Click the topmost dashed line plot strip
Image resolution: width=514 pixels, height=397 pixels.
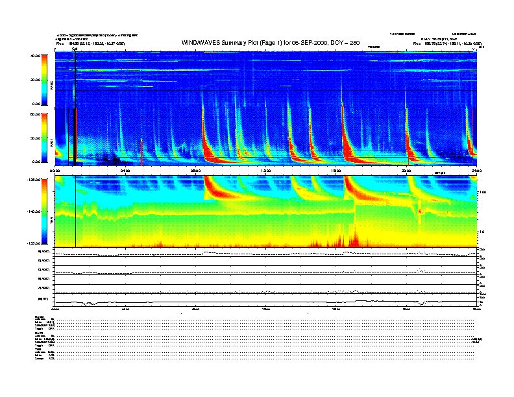pos(266,253)
